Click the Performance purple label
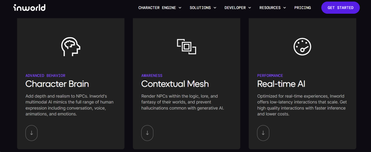 point(270,76)
